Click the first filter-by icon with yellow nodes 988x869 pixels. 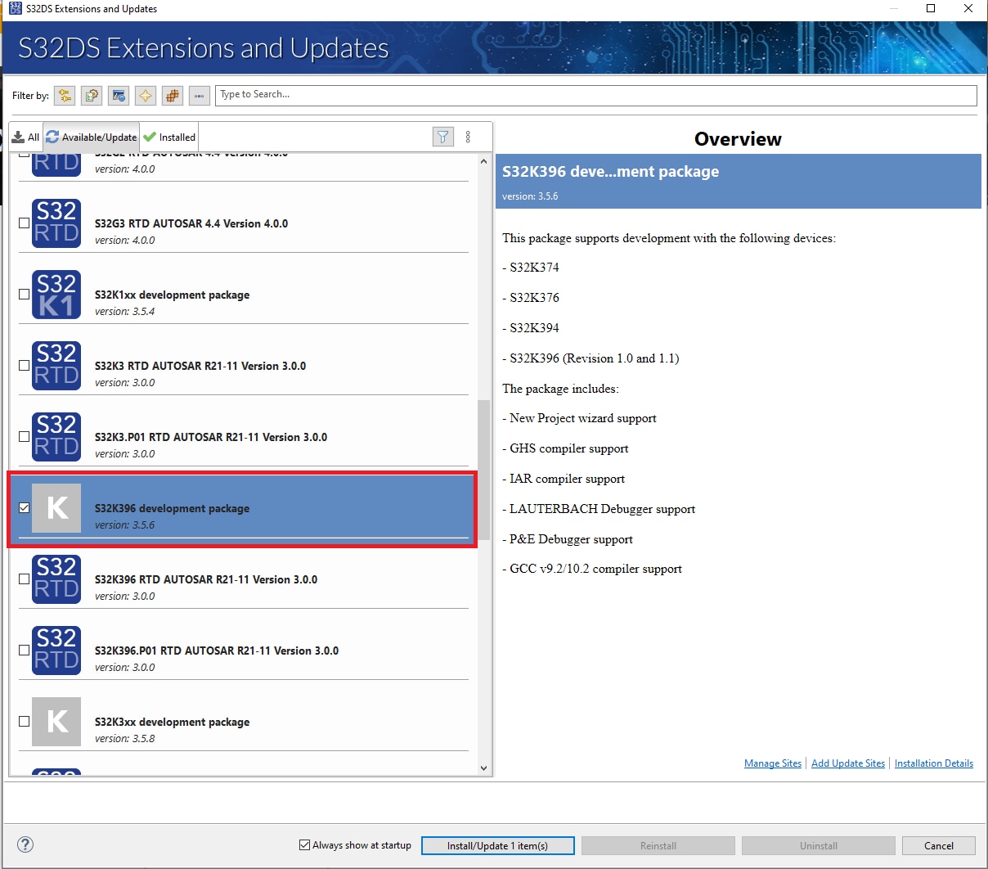coord(65,96)
